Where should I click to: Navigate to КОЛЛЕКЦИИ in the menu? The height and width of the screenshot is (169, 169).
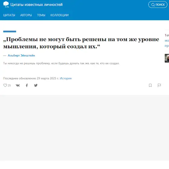tap(59, 15)
